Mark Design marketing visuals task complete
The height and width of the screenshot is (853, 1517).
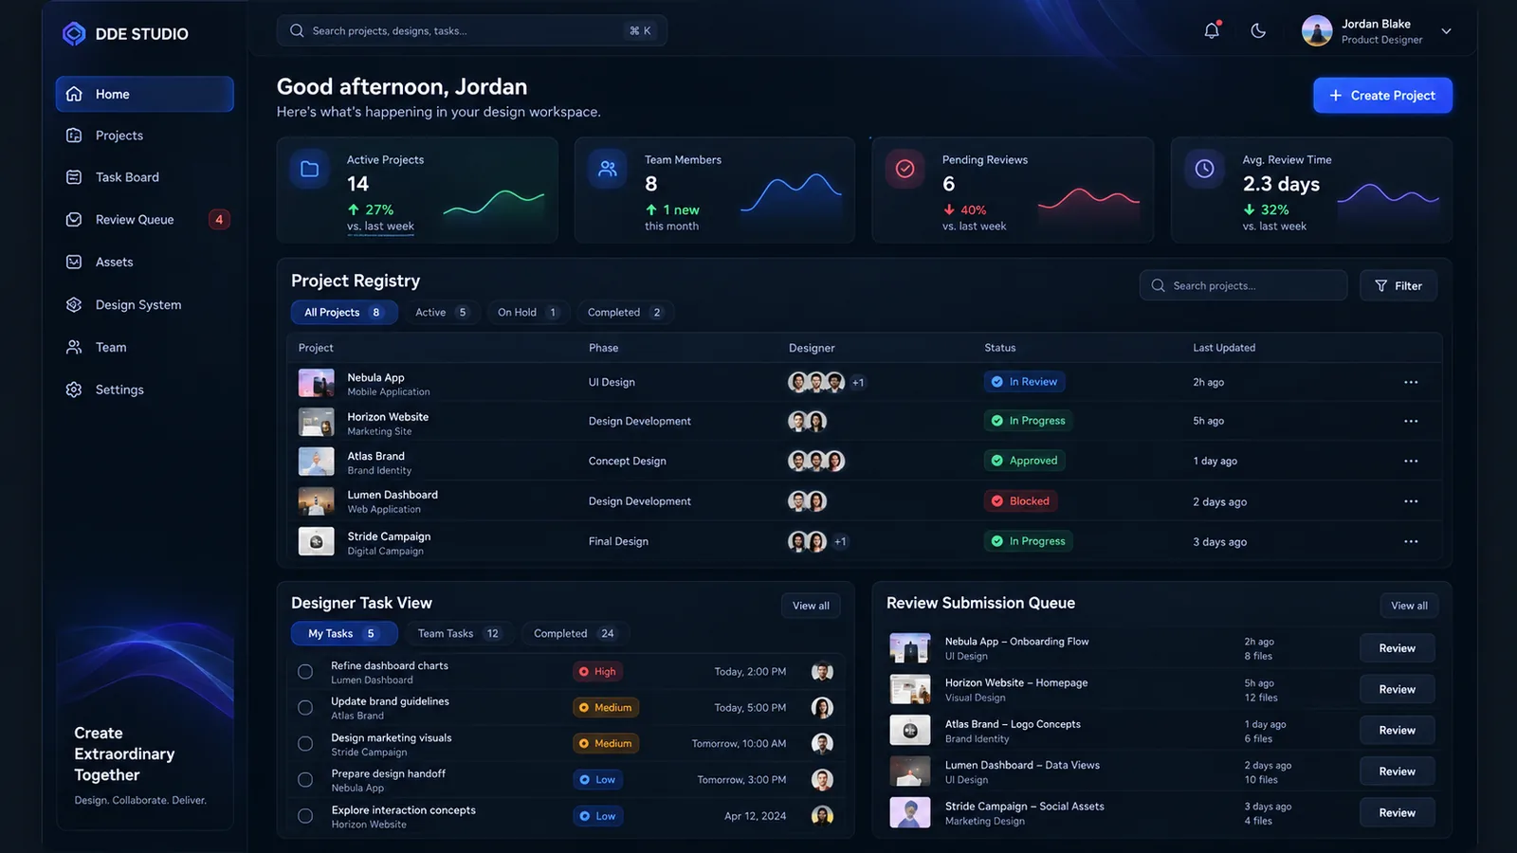305,744
